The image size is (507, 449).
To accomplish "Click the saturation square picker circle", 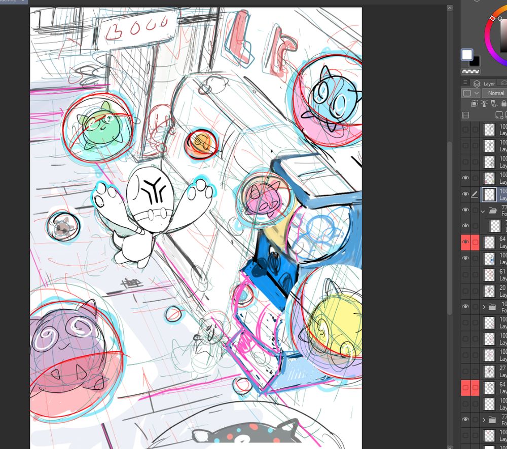I will [500, 19].
